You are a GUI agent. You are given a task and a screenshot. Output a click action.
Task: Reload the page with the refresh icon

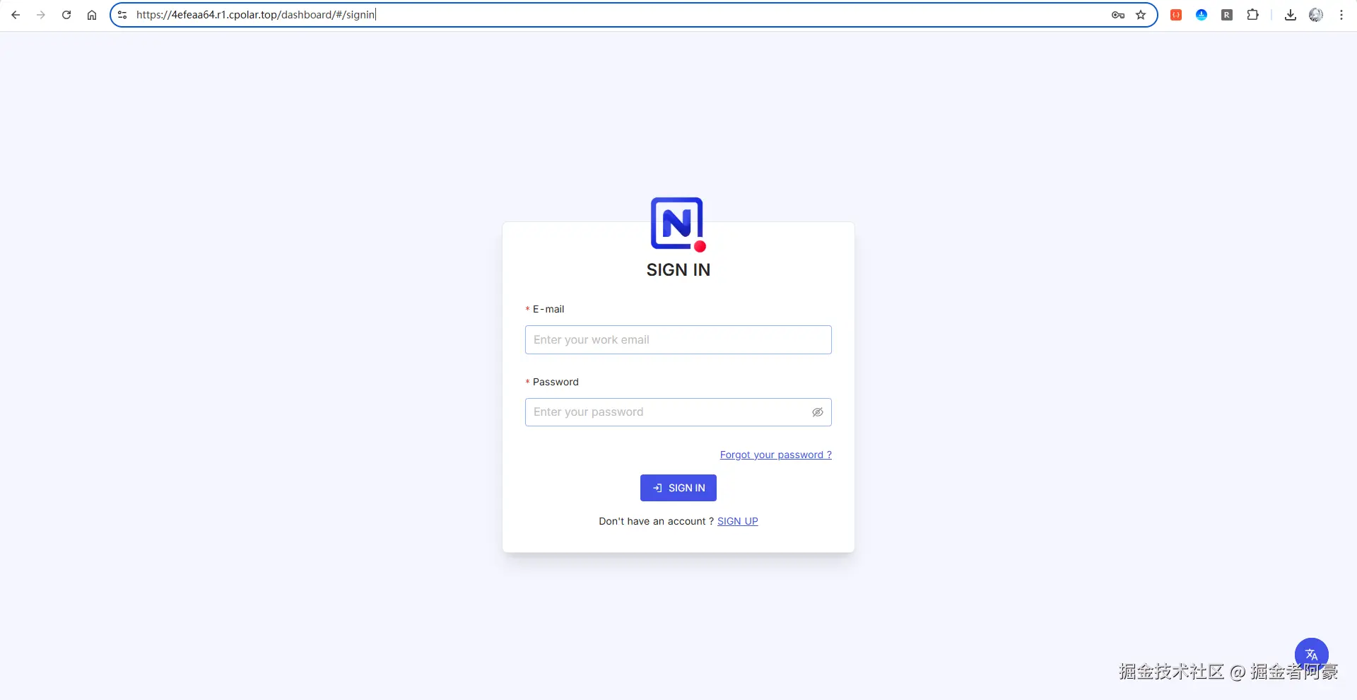[x=66, y=15]
